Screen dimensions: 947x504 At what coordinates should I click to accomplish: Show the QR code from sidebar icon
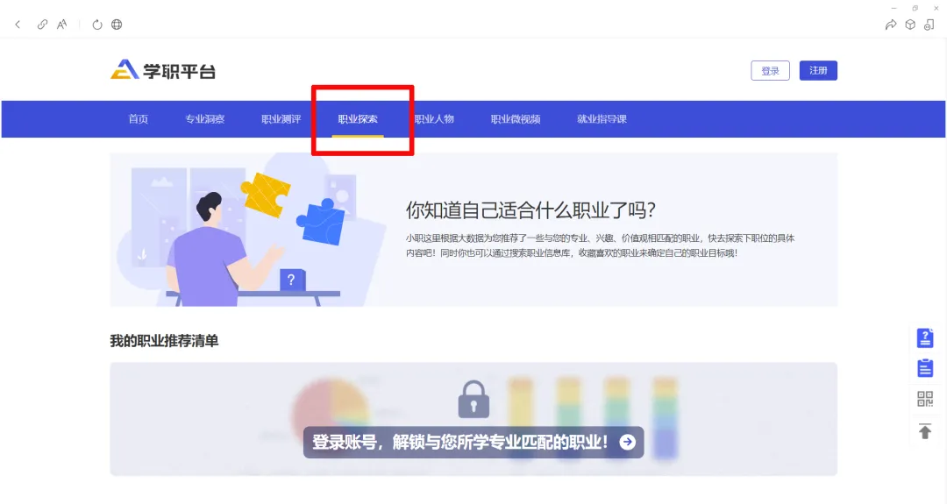[925, 398]
